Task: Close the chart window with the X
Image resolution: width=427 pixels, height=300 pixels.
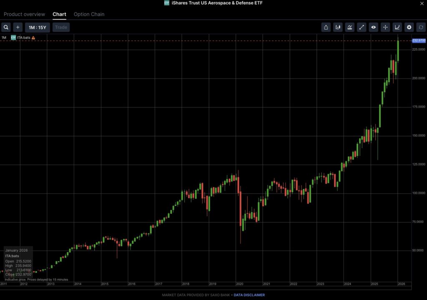Action: click(421, 3)
